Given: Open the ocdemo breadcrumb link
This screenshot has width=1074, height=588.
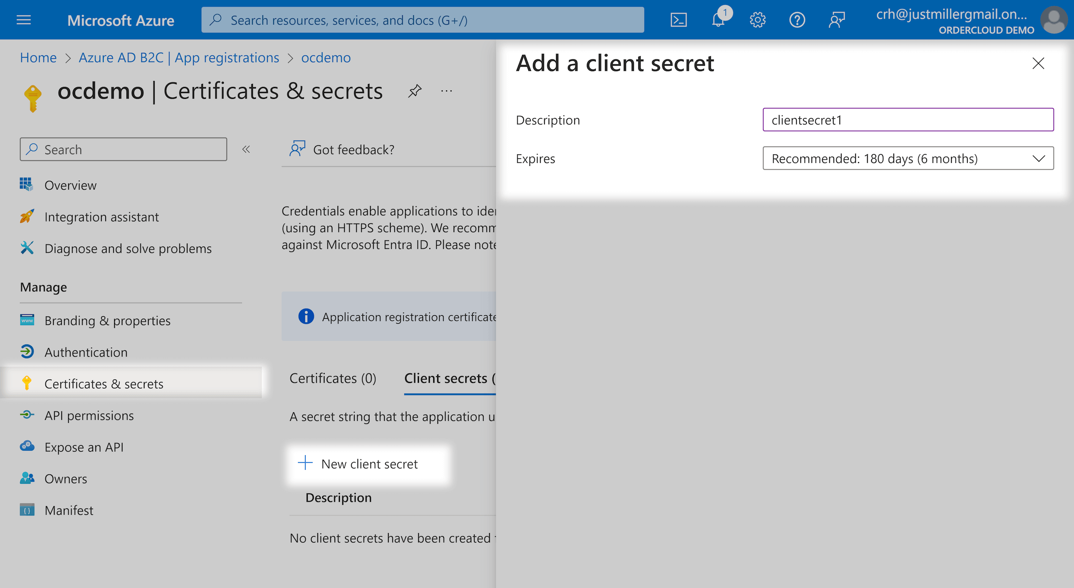Looking at the screenshot, I should point(326,58).
